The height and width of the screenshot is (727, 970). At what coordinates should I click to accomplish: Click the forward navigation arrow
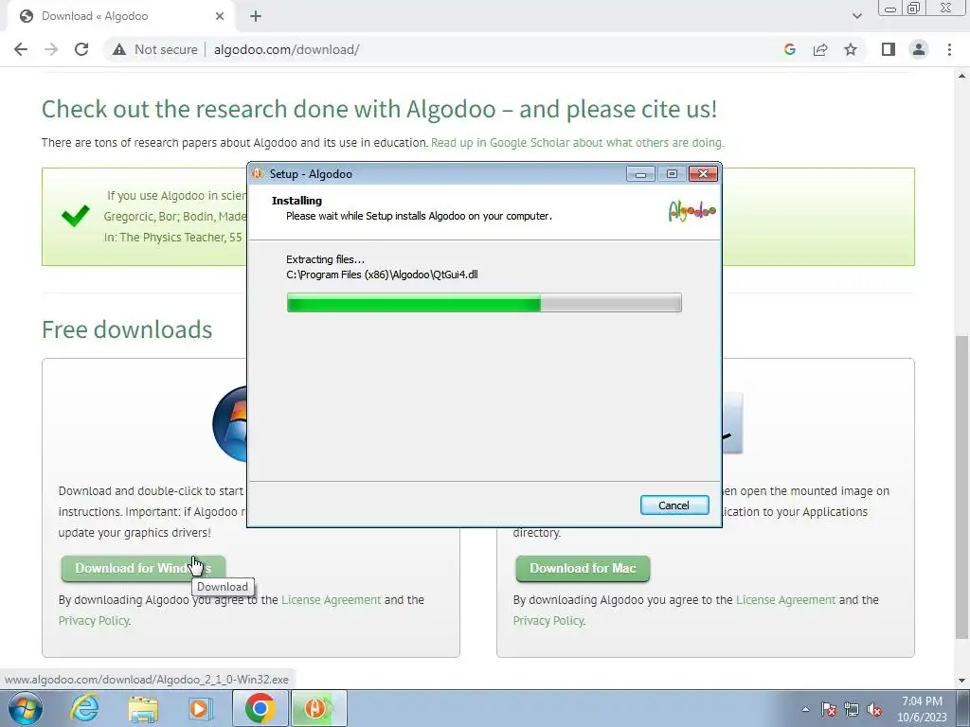click(51, 49)
